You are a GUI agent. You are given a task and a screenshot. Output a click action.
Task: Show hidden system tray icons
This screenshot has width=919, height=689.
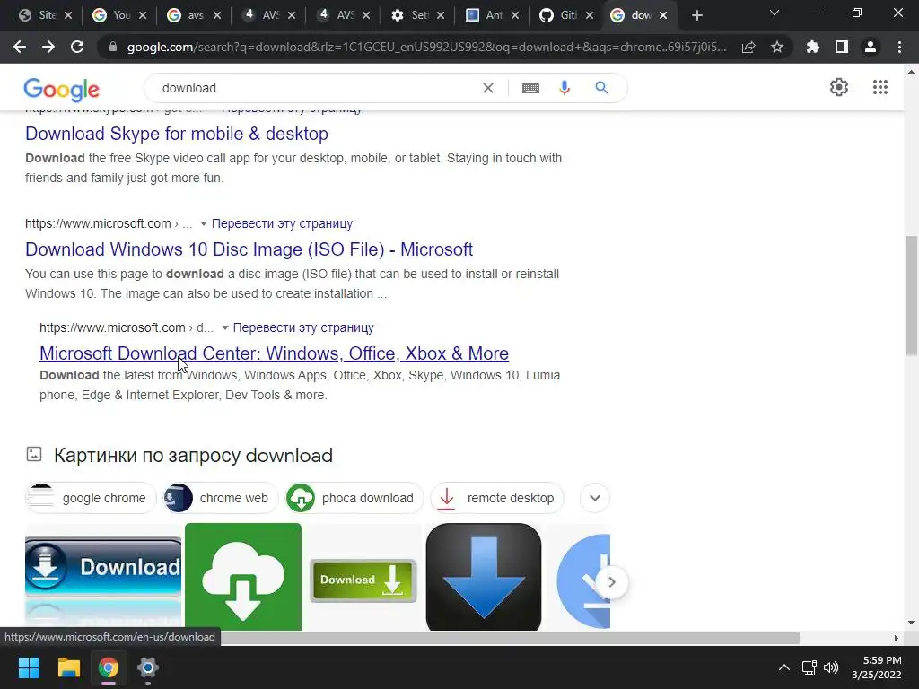[783, 667]
